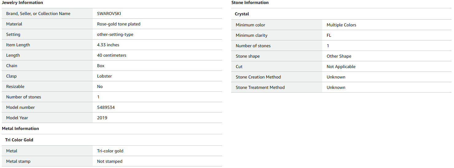
Task: Click the other-setting-type value
Action: pyautogui.click(x=115, y=34)
